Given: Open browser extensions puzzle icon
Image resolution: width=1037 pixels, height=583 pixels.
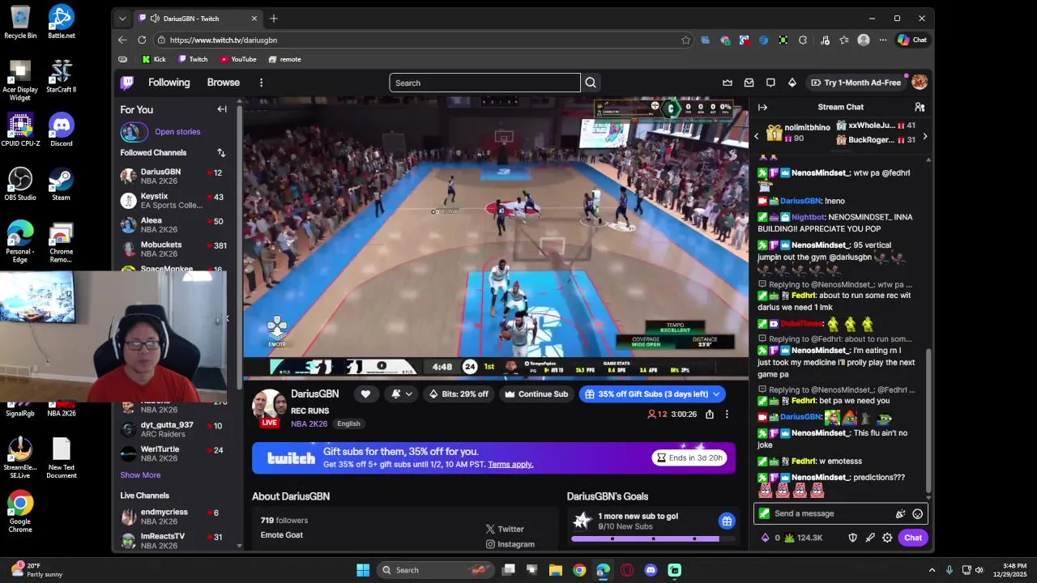Looking at the screenshot, I should (803, 40).
